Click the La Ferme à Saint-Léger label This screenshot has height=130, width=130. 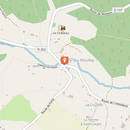point(91,122)
